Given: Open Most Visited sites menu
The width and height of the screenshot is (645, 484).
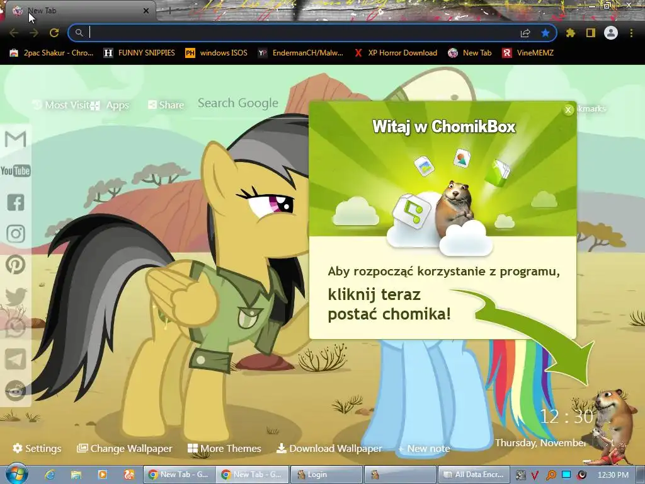Looking at the screenshot, I should point(61,105).
